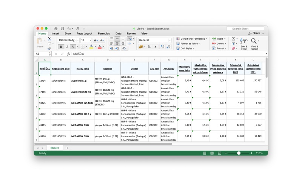Align text to the right
This screenshot has height=189, width=302.
pos(123,43)
